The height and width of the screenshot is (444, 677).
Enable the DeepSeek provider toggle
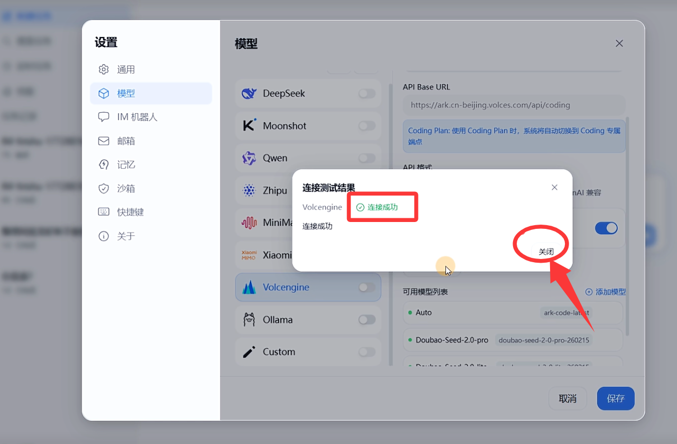click(x=367, y=94)
